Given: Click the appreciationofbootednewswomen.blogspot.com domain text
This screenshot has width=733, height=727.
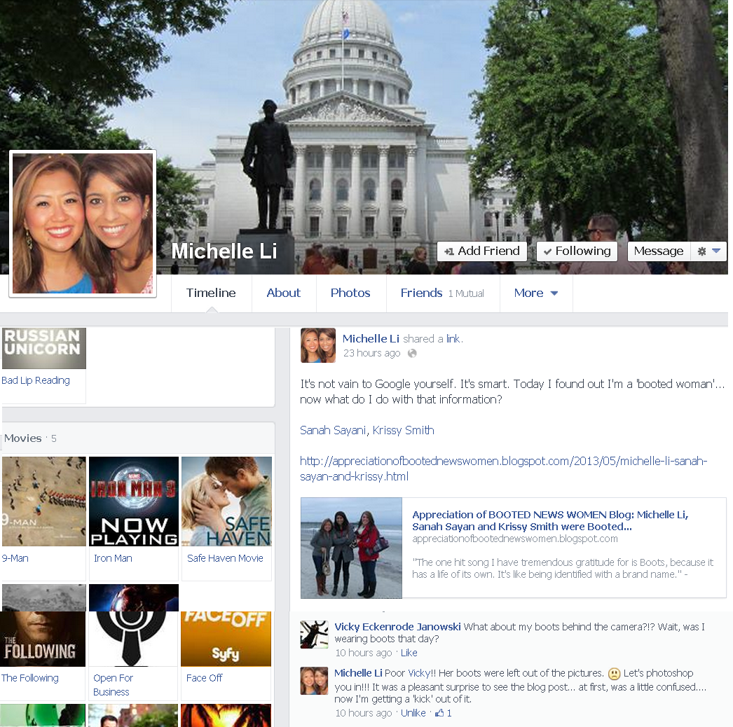Looking at the screenshot, I should click(514, 539).
